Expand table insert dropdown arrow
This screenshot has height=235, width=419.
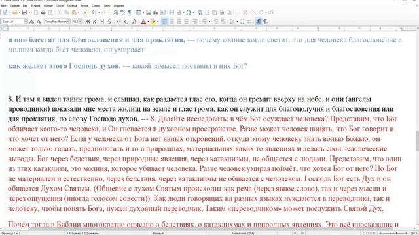[143, 13]
